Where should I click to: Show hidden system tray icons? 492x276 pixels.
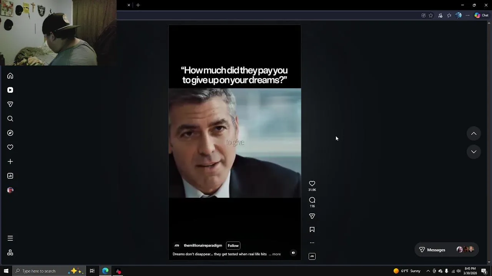[428, 271]
